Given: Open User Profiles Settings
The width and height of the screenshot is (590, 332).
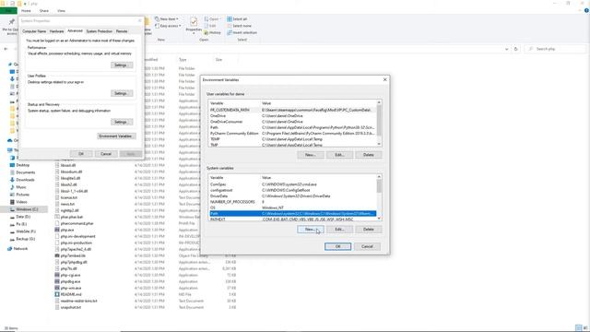Looking at the screenshot, I should point(121,93).
